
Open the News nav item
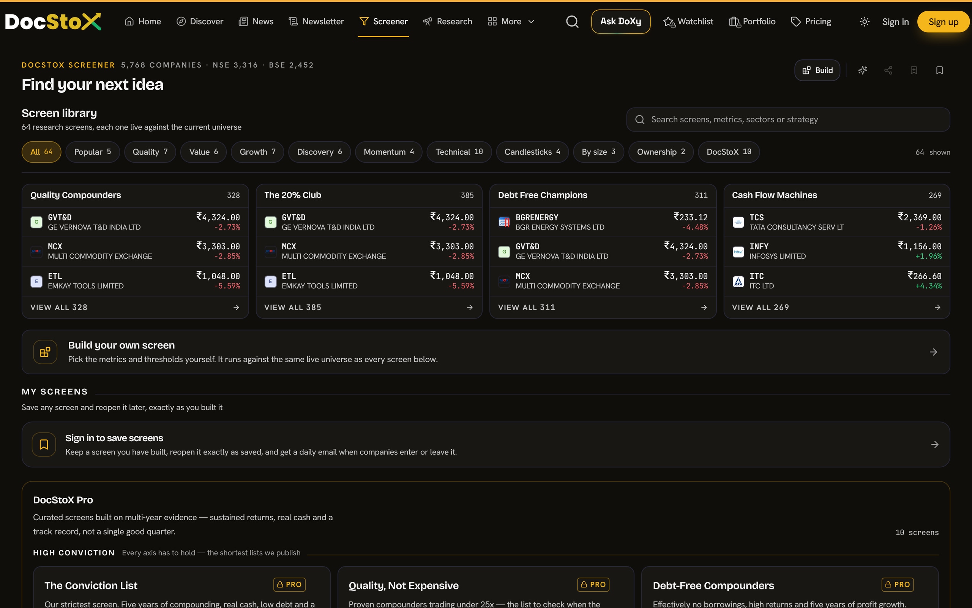pos(256,22)
